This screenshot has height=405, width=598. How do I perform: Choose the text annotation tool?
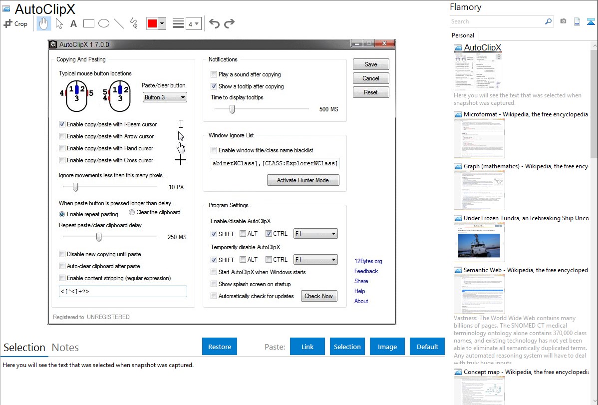73,23
